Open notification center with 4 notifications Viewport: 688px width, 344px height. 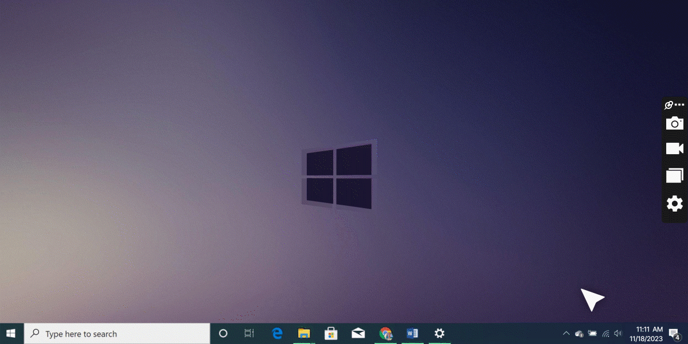pyautogui.click(x=675, y=334)
